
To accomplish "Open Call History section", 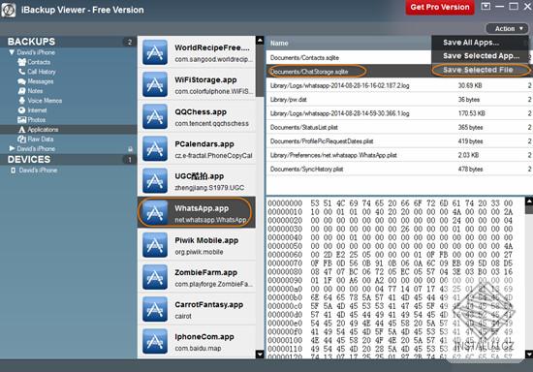I will [37, 72].
